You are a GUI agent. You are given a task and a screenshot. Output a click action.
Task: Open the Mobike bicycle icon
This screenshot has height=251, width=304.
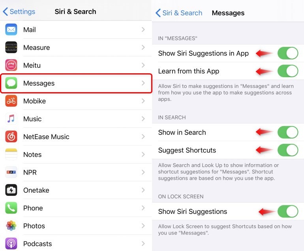click(x=11, y=101)
